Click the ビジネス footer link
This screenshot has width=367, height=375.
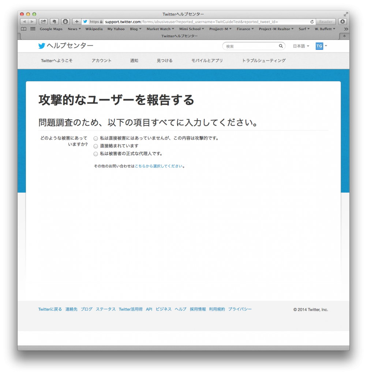164,309
